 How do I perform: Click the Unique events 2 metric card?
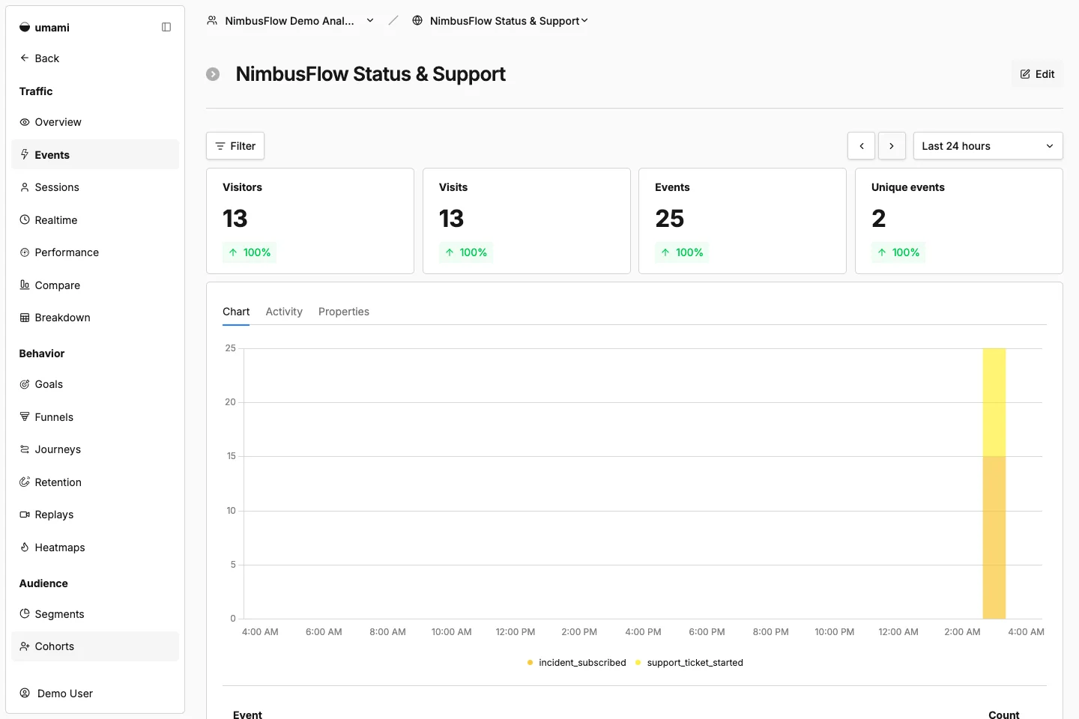click(959, 221)
